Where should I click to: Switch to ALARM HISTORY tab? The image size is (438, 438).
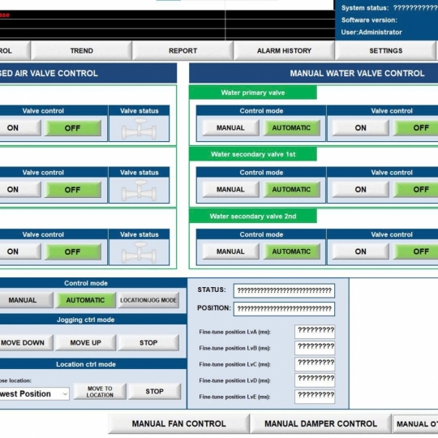click(284, 50)
